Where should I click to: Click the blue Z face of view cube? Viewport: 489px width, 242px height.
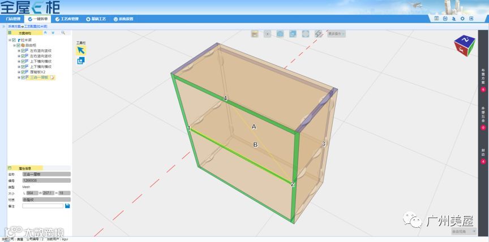click(465, 40)
